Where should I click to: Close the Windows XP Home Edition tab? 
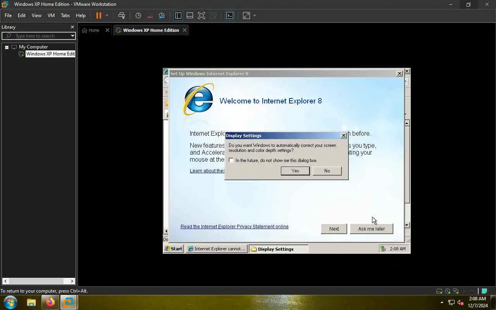(x=184, y=30)
